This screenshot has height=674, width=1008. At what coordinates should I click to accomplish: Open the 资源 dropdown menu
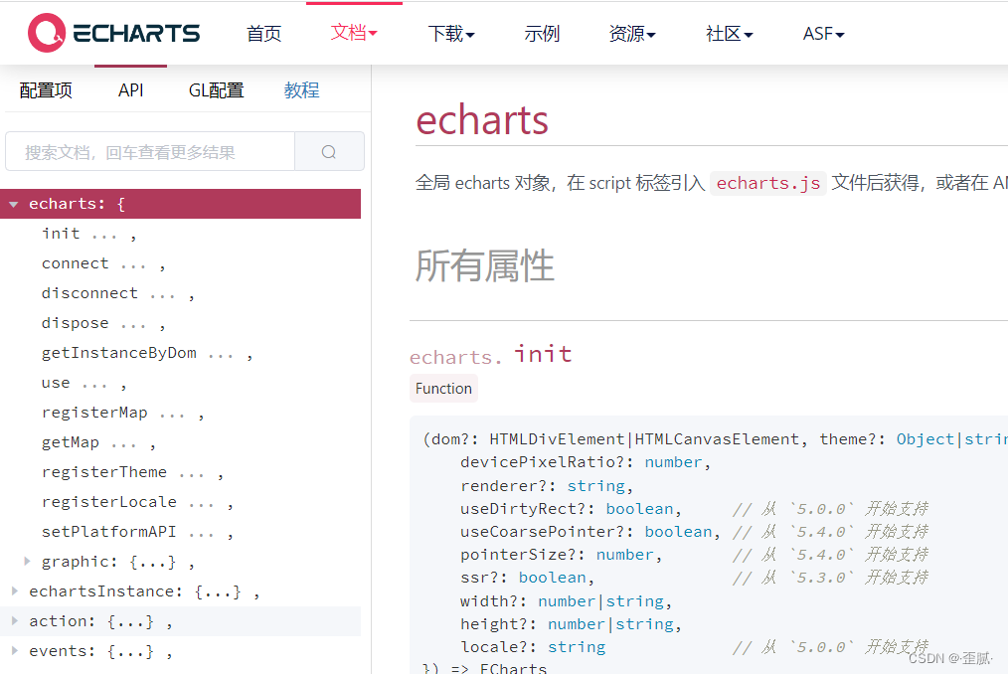point(631,33)
